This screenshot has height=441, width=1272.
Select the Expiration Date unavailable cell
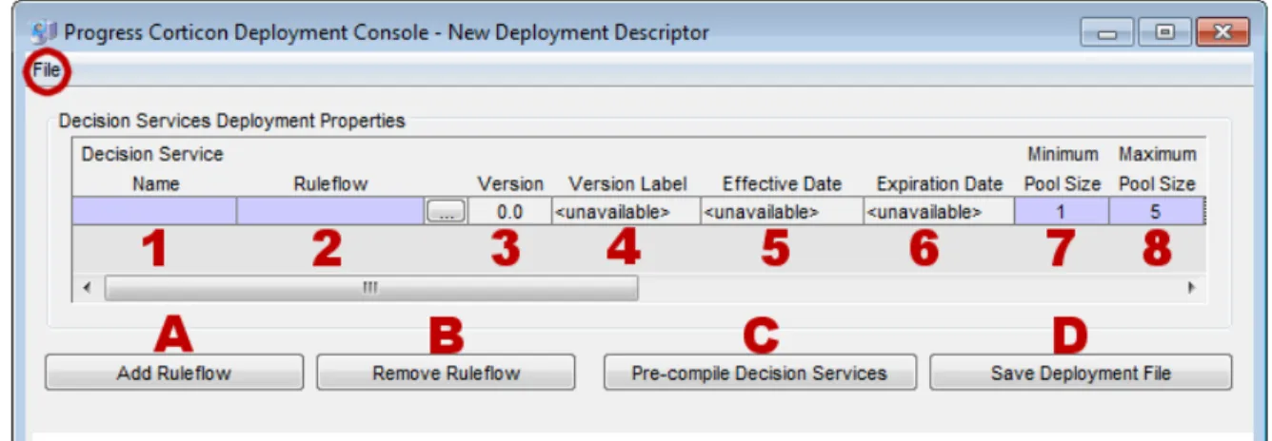(x=939, y=212)
